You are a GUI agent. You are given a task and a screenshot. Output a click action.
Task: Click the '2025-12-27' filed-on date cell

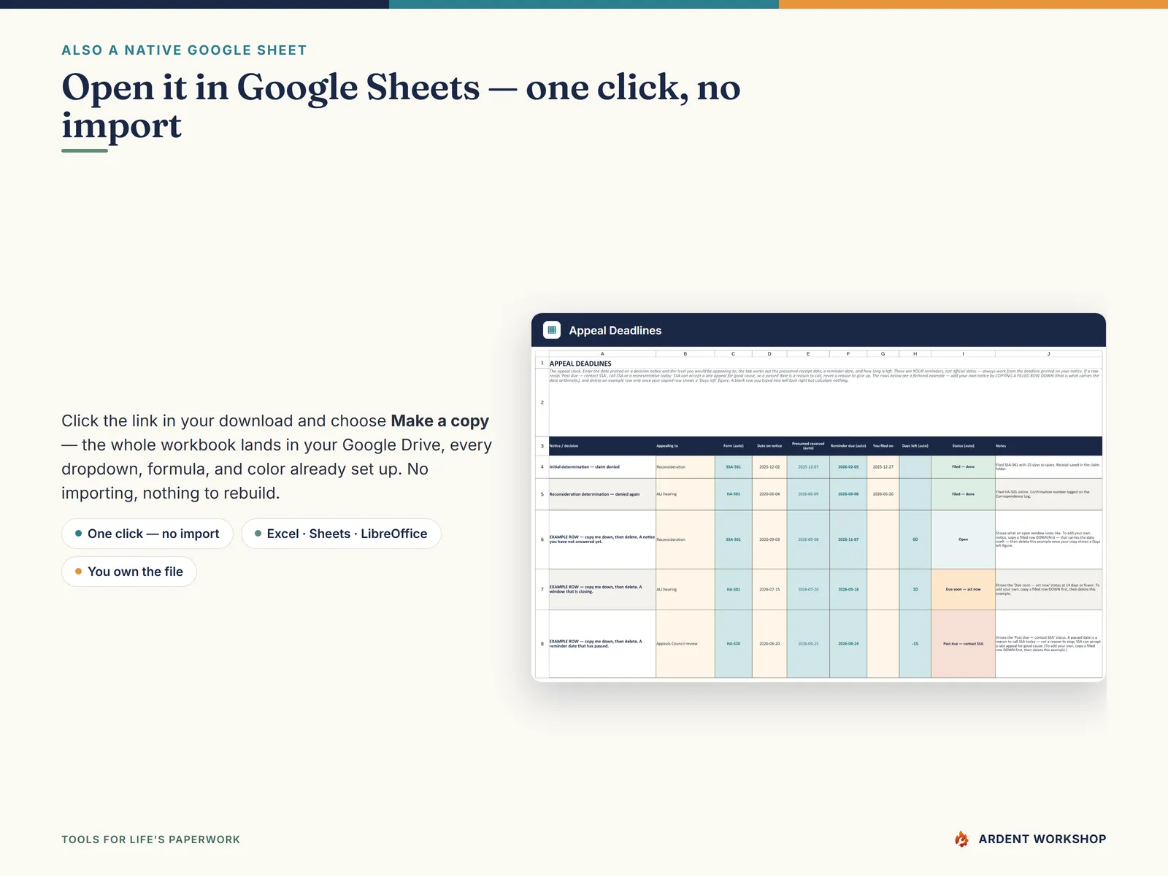point(883,467)
